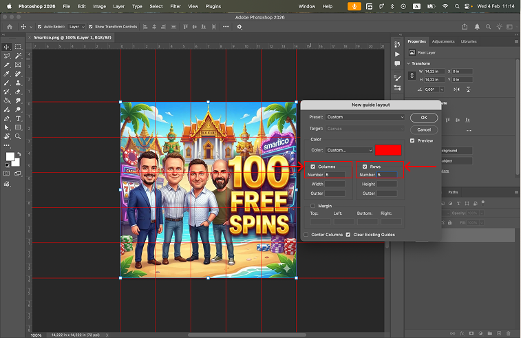This screenshot has width=521, height=338.
Task: Open the Preset dropdown in guide layout
Action: (x=365, y=117)
